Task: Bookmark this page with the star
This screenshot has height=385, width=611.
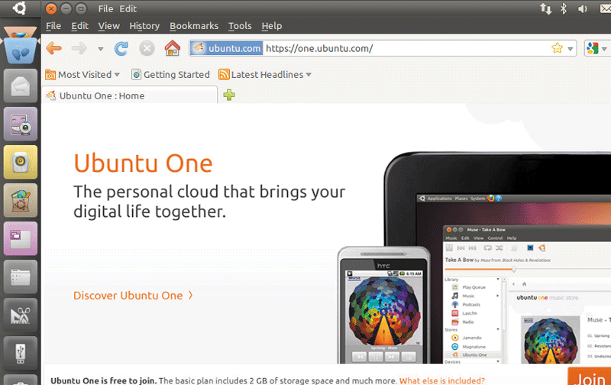Action: tap(558, 48)
